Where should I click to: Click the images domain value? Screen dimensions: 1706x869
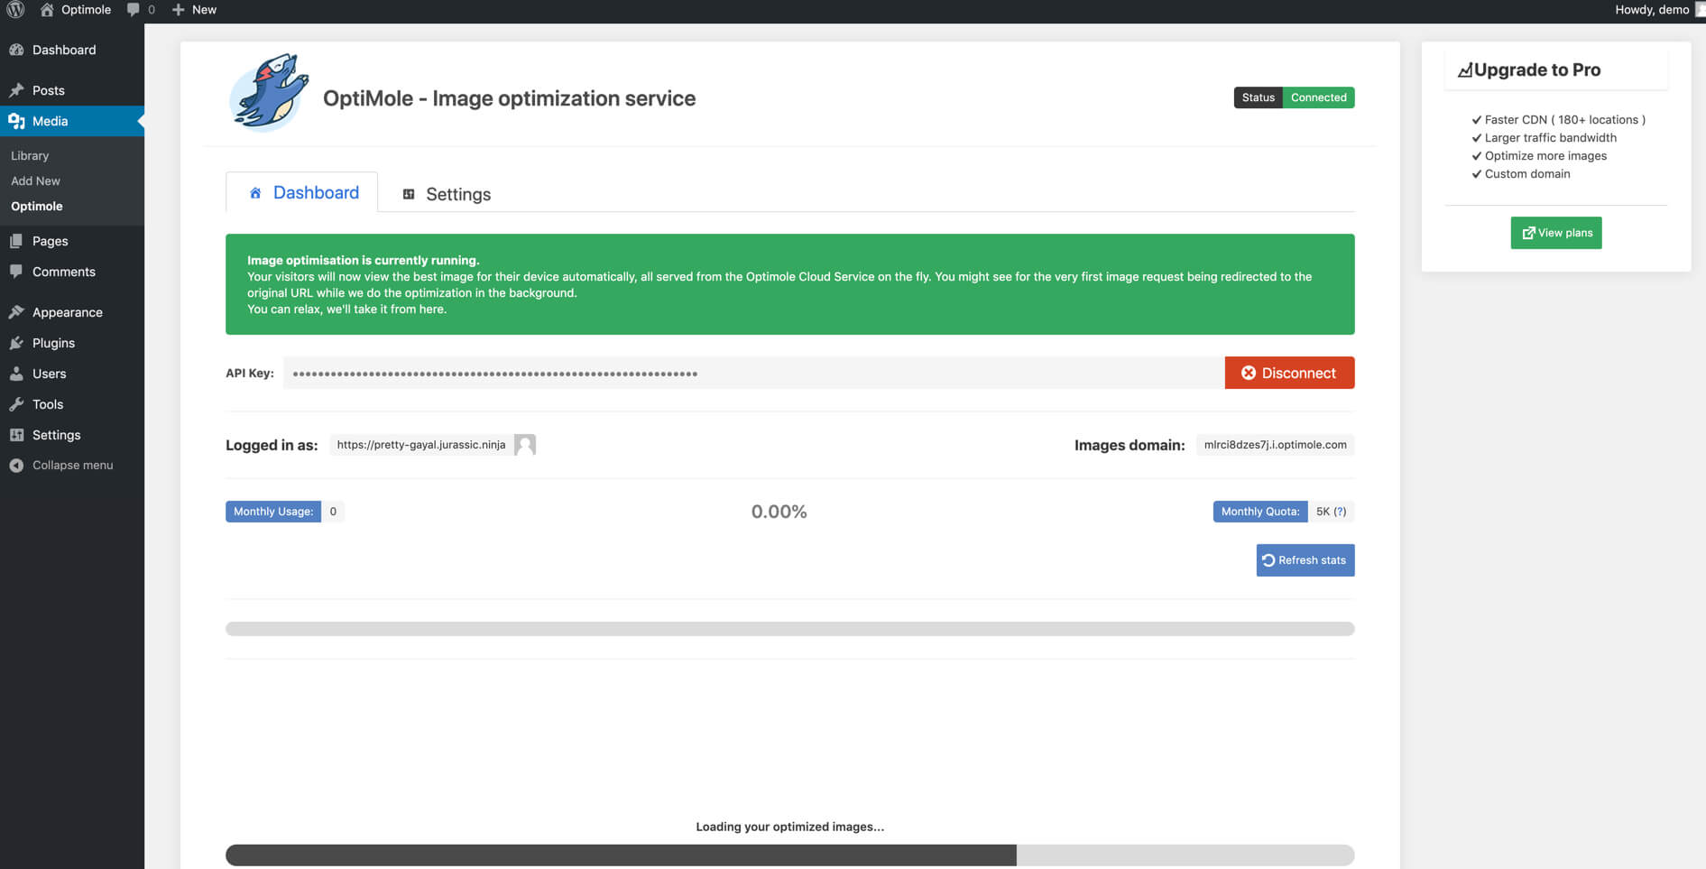click(x=1275, y=445)
